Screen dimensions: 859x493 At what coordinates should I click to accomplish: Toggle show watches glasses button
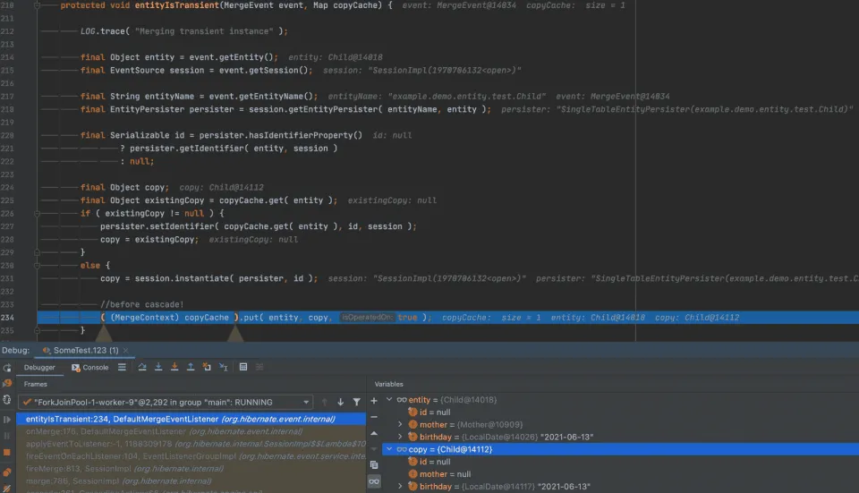374,481
